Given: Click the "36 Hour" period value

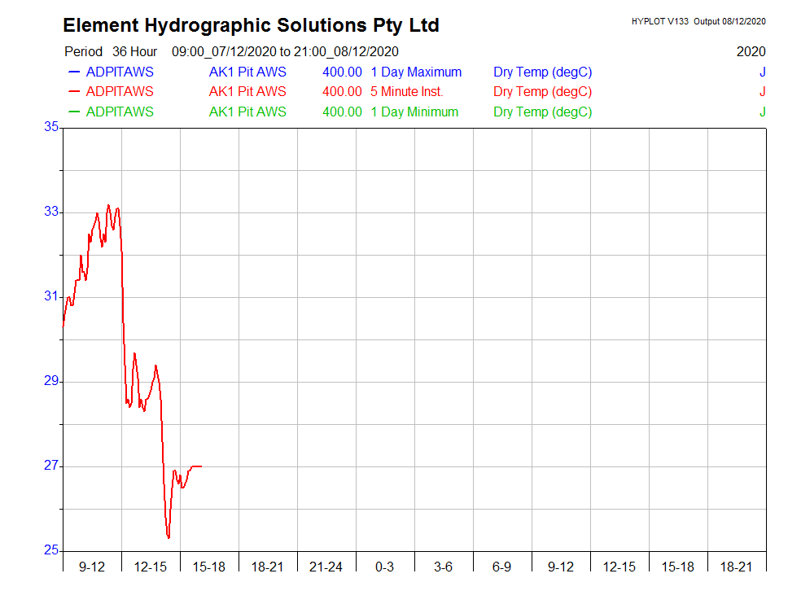Looking at the screenshot, I should pyautogui.click(x=134, y=51).
